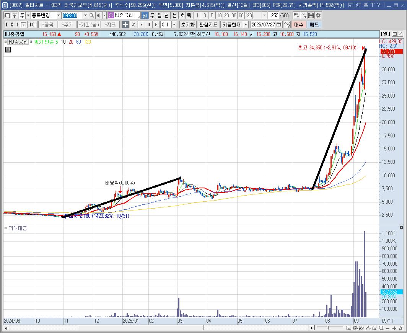Image resolution: width=407 pixels, height=333 pixels.
Task: Select the minute (분) period toggle
Action: [x=175, y=16]
